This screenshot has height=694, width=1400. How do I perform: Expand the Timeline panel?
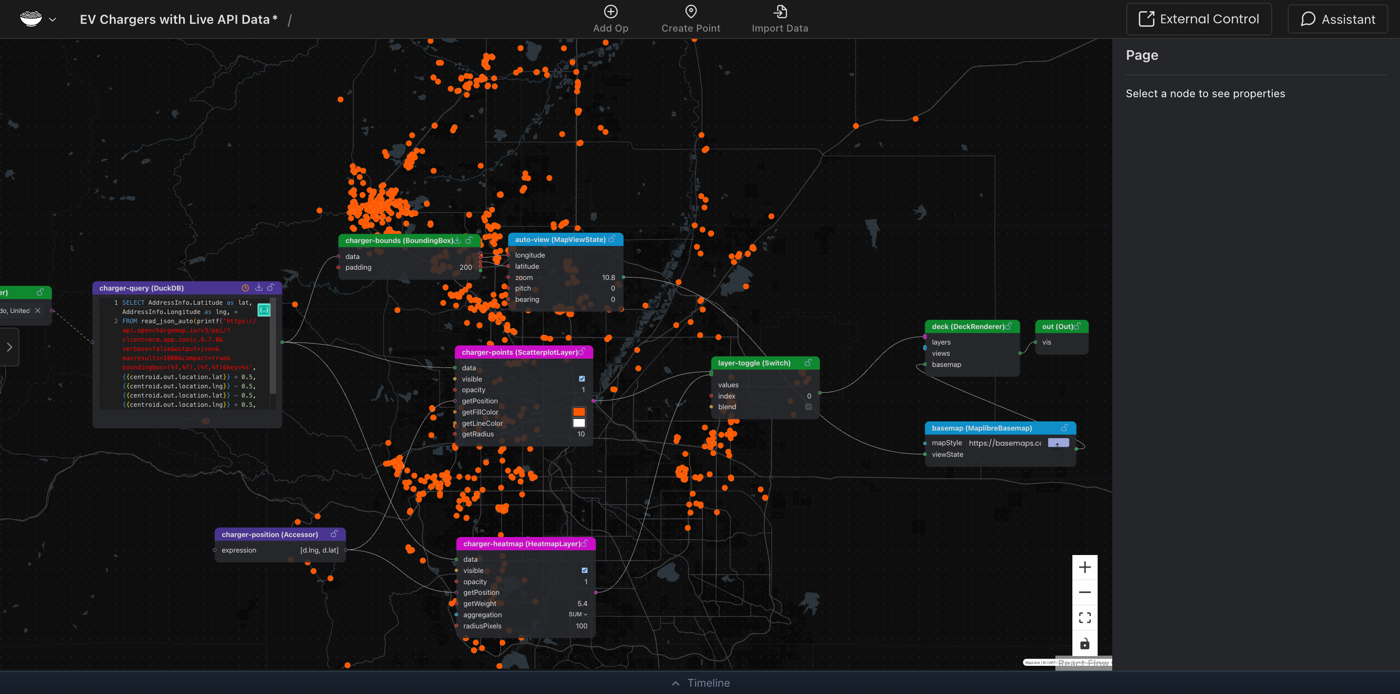tap(700, 683)
